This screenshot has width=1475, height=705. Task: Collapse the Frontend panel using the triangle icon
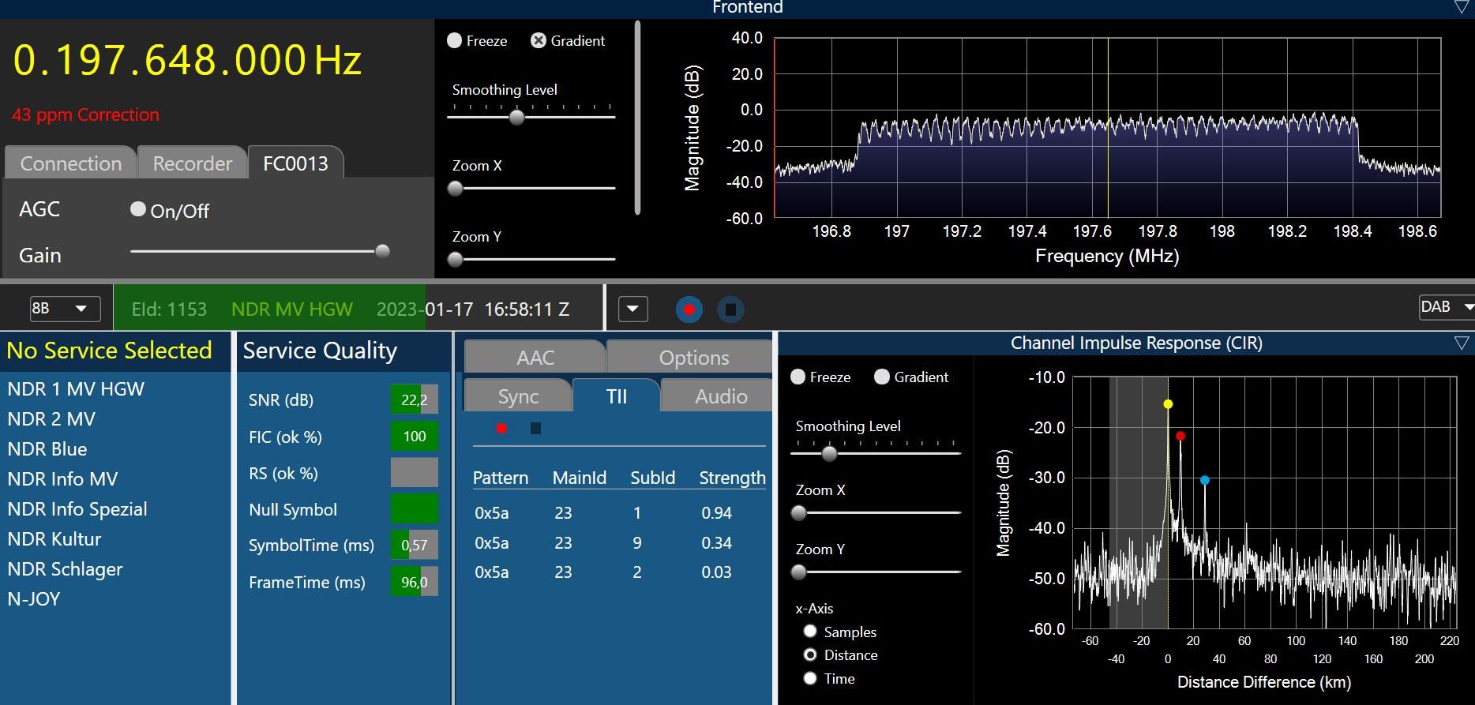click(x=1462, y=7)
